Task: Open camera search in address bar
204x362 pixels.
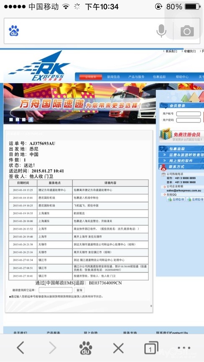Action: 187,31
